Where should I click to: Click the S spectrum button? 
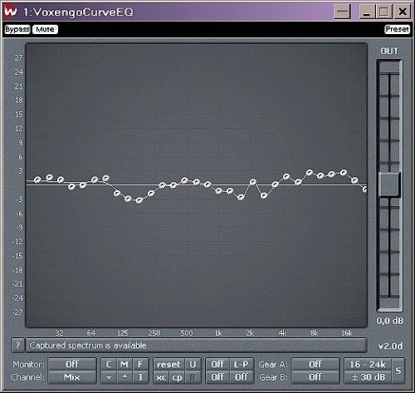point(398,371)
